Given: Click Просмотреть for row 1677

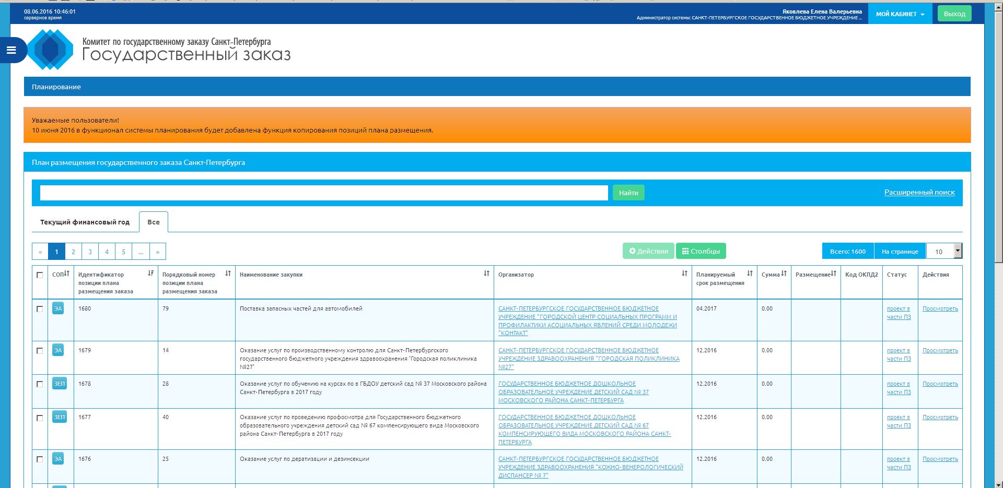Looking at the screenshot, I should tap(940, 417).
